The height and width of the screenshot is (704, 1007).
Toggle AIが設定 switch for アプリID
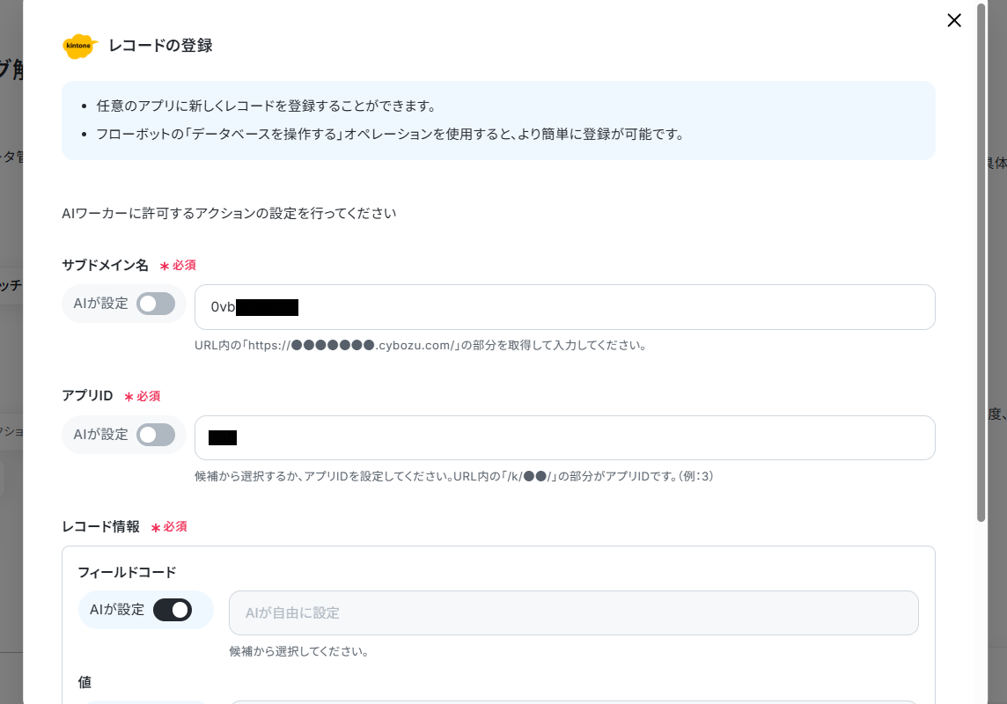[x=156, y=435]
